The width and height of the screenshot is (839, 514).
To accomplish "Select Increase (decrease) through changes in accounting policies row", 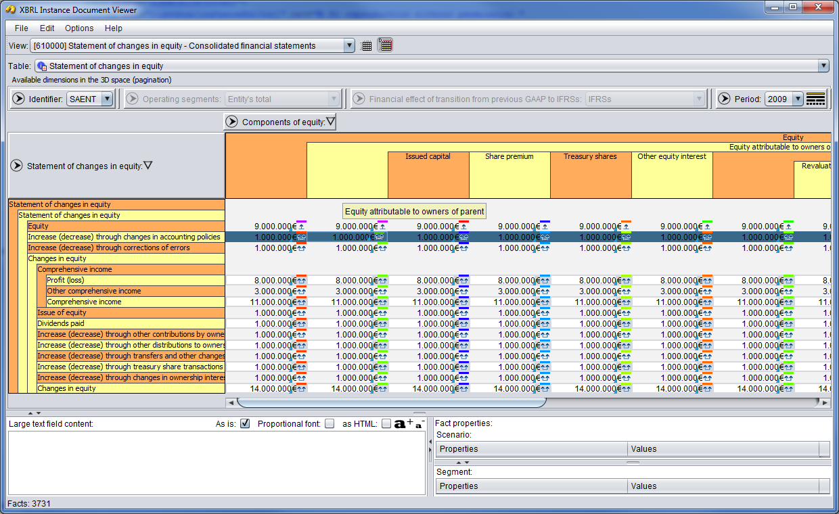I will (126, 237).
